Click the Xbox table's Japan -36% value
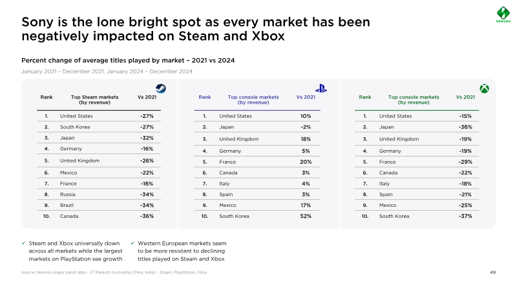Image resolution: width=517 pixels, height=290 pixels. click(x=465, y=127)
